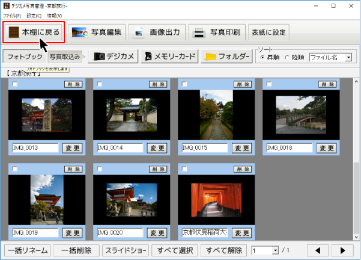Viewport: 361px width, 260px height.
Task: Click 一括リネーム batch rename
Action: [x=28, y=250]
